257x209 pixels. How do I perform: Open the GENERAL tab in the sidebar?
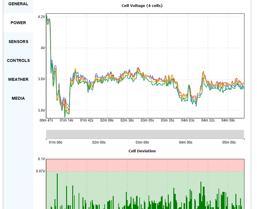[x=18, y=4]
